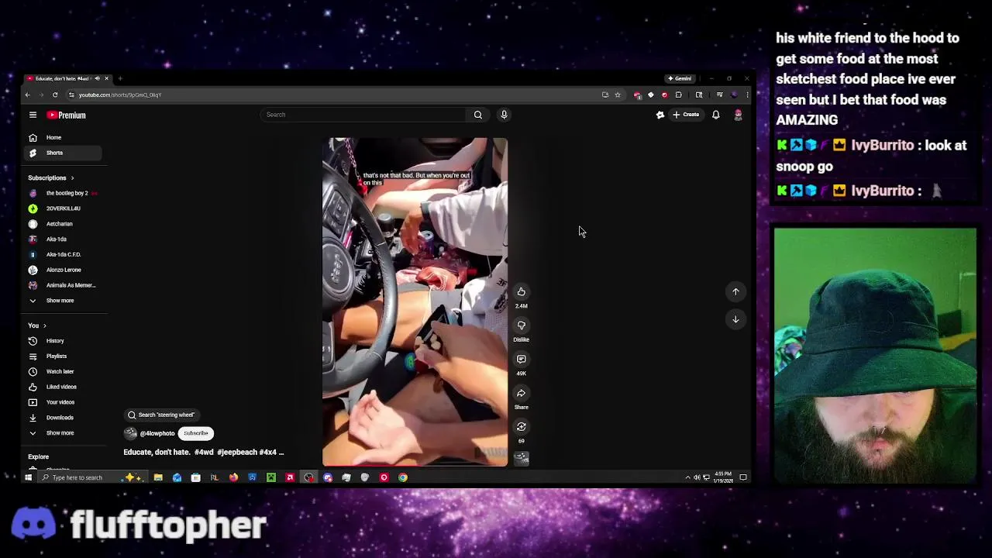Open Liked videos list
992x558 pixels.
coord(62,387)
